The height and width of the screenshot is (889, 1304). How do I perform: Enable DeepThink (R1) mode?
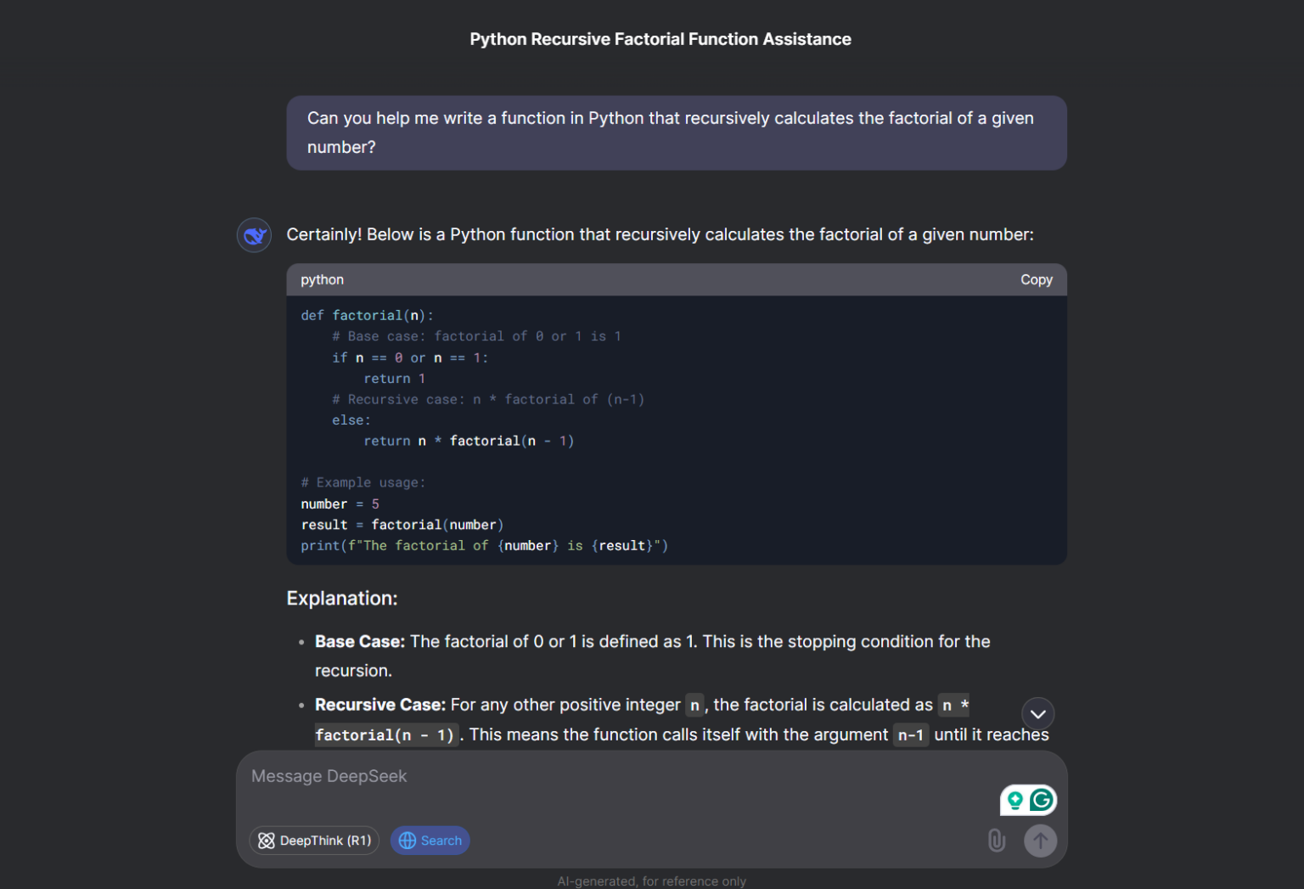315,841
